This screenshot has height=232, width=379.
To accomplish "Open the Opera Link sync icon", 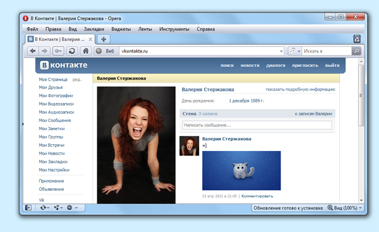I will pyautogui.click(x=43, y=207).
